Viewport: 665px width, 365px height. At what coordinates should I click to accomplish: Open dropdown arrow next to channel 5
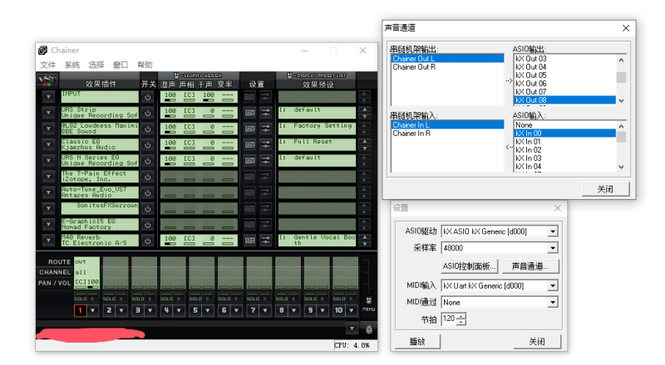tap(207, 310)
